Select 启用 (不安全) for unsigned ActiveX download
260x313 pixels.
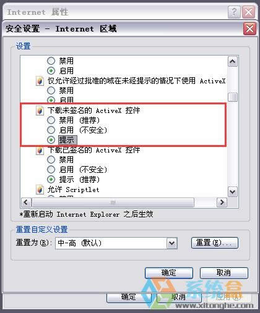51,130
